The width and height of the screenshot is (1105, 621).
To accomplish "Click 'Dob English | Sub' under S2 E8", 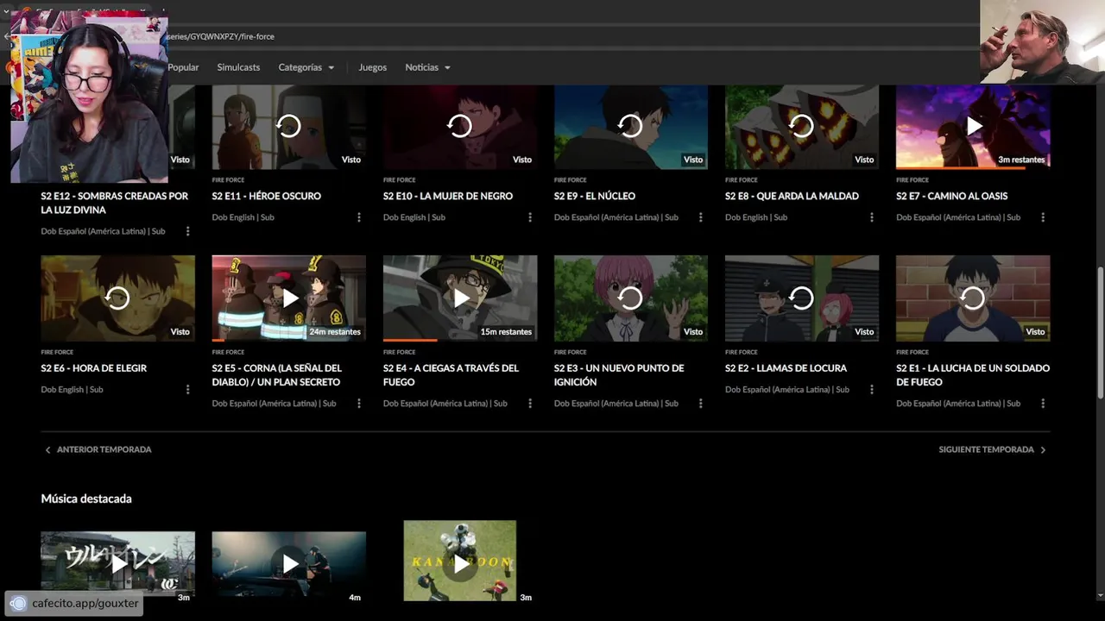I will (x=756, y=217).
